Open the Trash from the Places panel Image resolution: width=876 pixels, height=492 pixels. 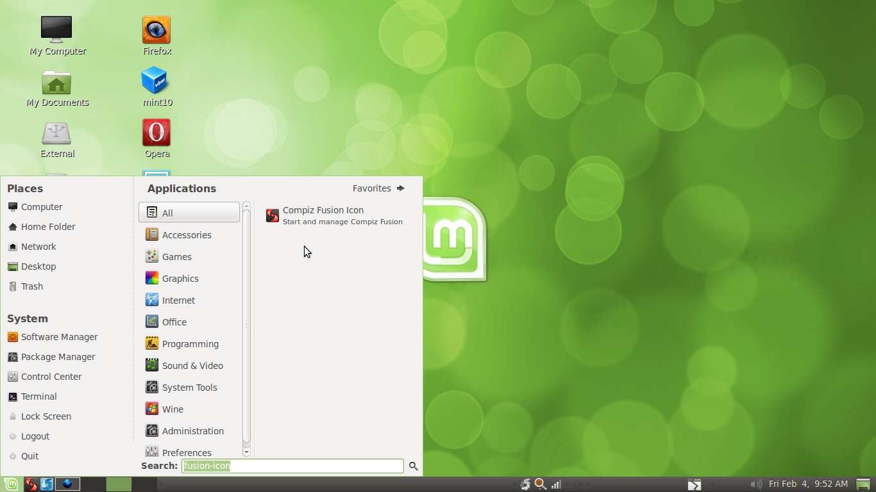coord(33,286)
